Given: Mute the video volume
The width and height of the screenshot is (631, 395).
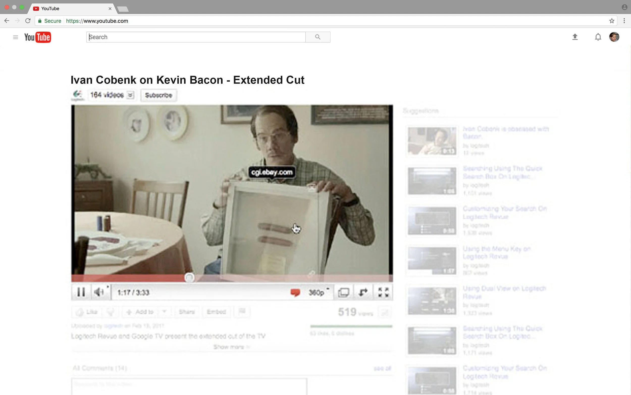Looking at the screenshot, I should pos(99,292).
